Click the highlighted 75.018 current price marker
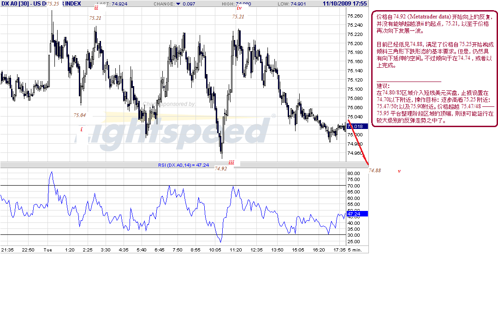 pyautogui.click(x=357, y=126)
